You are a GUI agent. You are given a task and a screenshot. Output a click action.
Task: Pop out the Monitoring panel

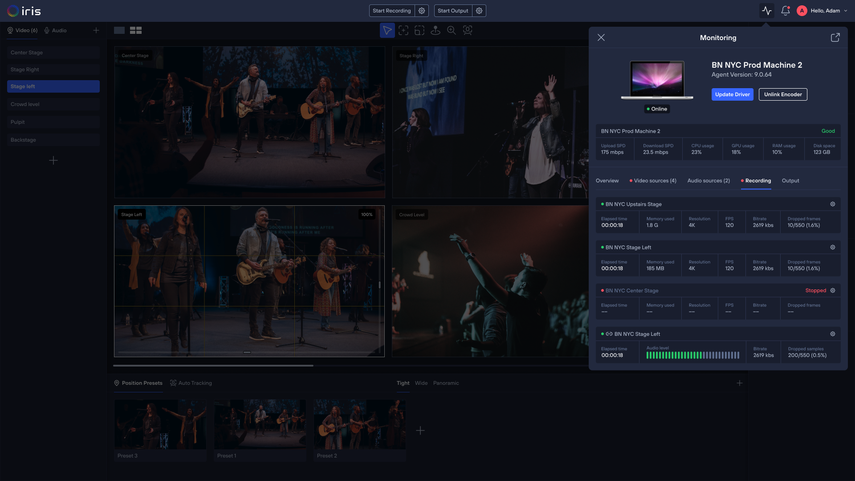click(835, 37)
